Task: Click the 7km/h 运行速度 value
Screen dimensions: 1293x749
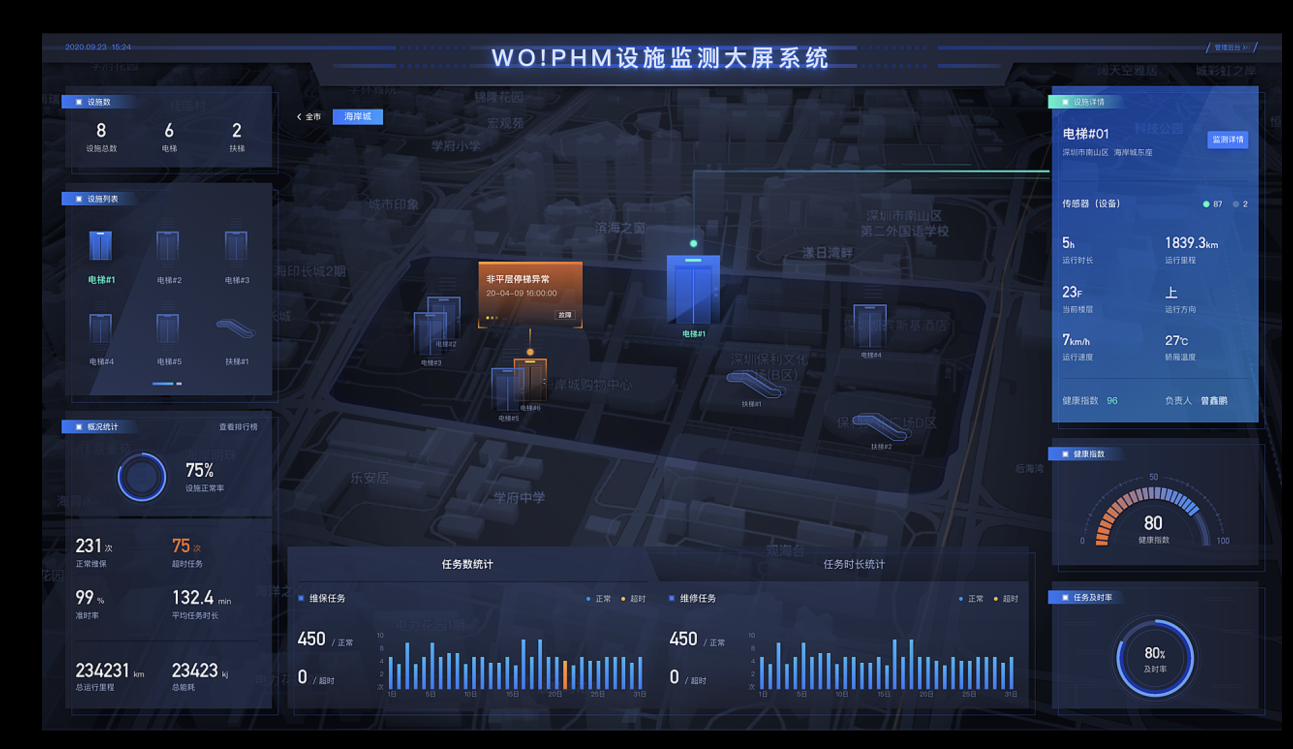Action: (x=1076, y=340)
